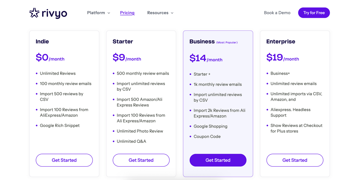Image resolution: width=351 pixels, height=180 pixels.
Task: Click the Enterprise plan heading
Action: pyautogui.click(x=281, y=41)
